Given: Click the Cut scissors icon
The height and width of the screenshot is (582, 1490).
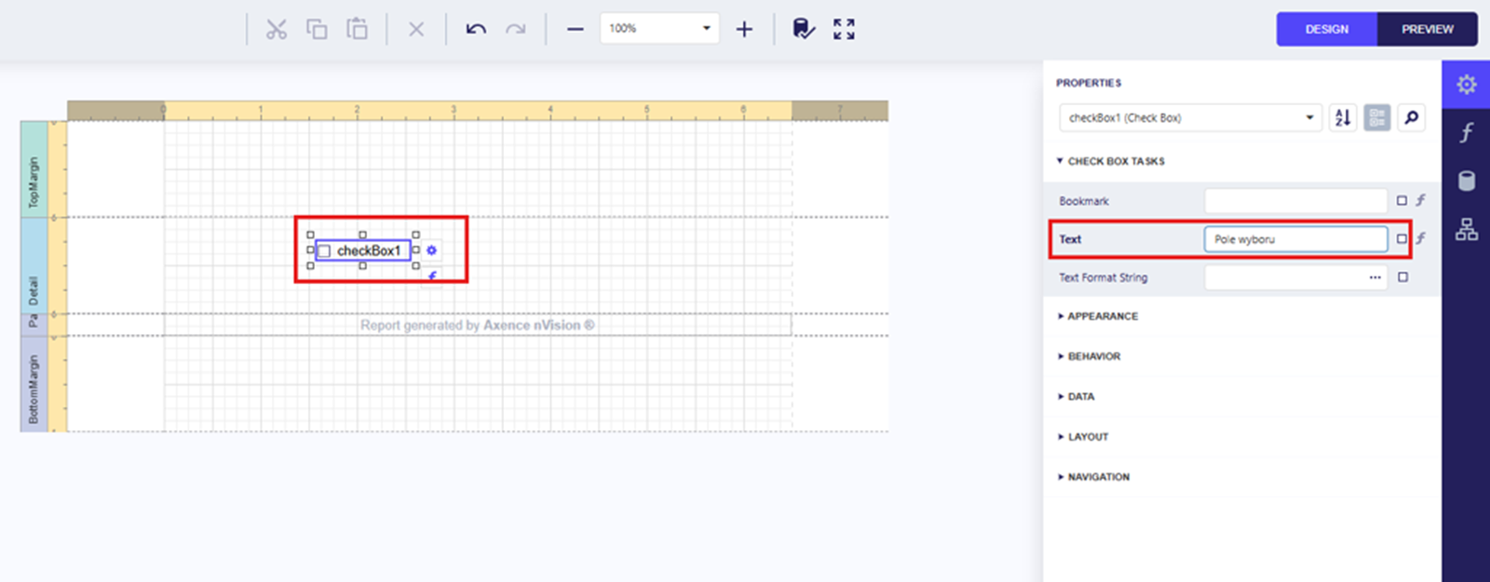Looking at the screenshot, I should [277, 29].
